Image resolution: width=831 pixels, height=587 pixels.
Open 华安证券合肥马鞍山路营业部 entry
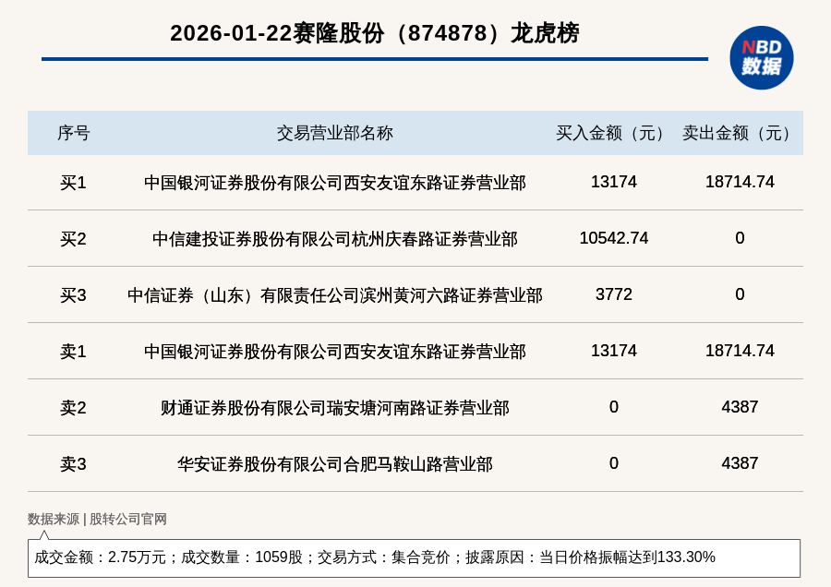pos(334,464)
